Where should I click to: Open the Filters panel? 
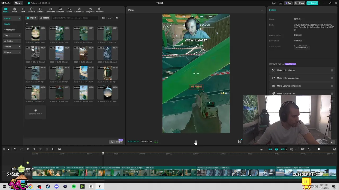click(69, 10)
